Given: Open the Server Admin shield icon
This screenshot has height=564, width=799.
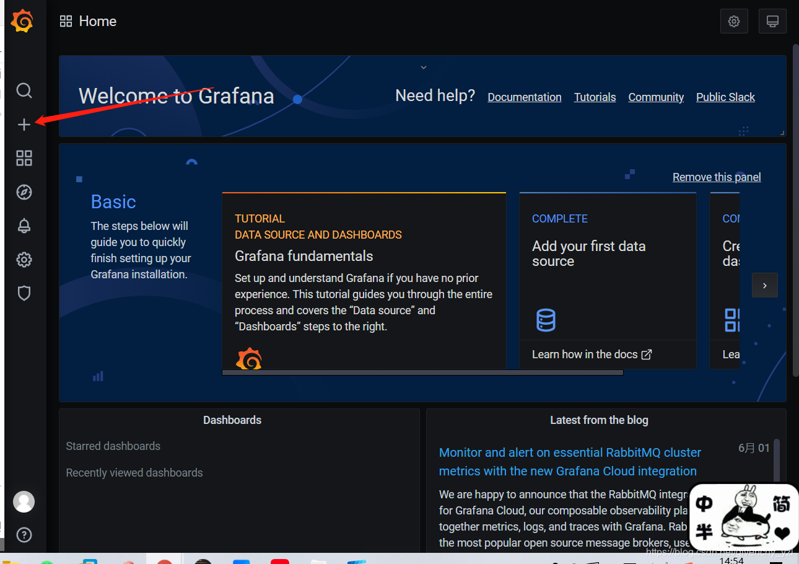Looking at the screenshot, I should (x=24, y=293).
